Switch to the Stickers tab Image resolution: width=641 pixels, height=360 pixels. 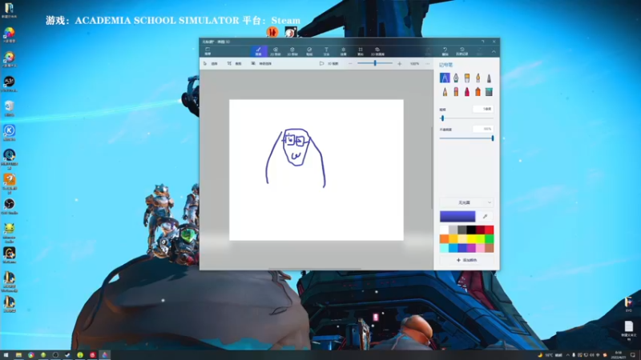(309, 51)
